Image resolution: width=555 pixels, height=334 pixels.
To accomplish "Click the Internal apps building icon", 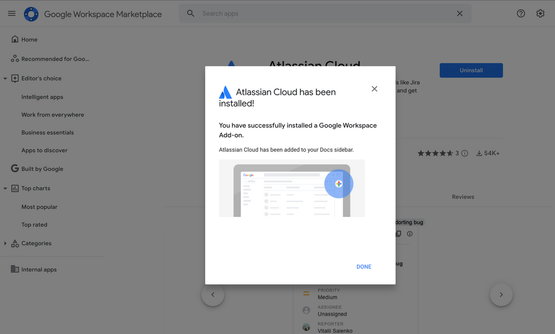I will (15, 269).
